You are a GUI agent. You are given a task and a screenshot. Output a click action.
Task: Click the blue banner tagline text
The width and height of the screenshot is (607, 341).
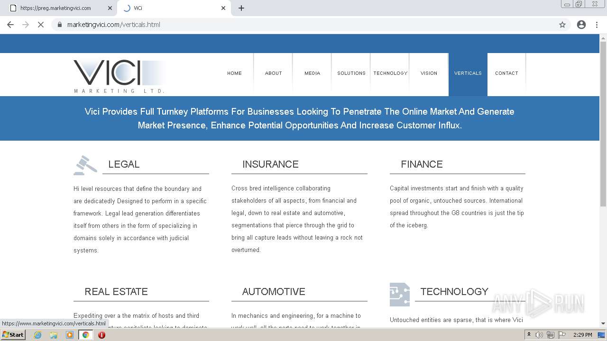(300, 118)
